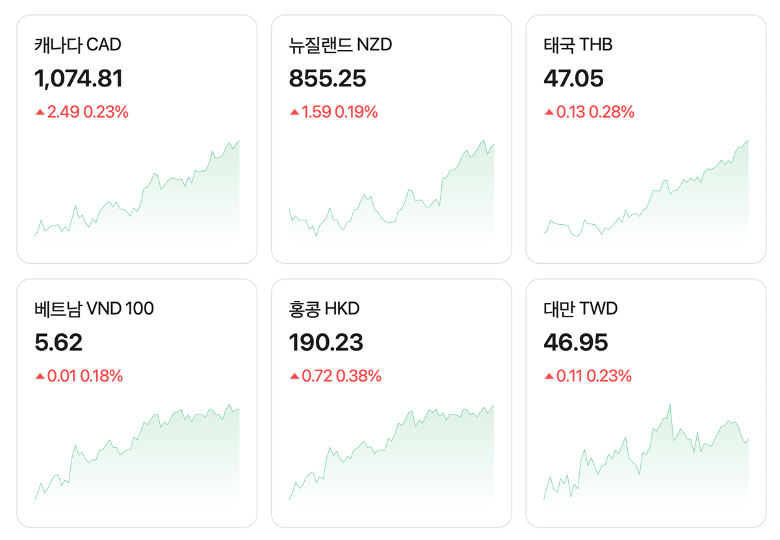Click the rising arrow icon for Thailand THB

549,112
